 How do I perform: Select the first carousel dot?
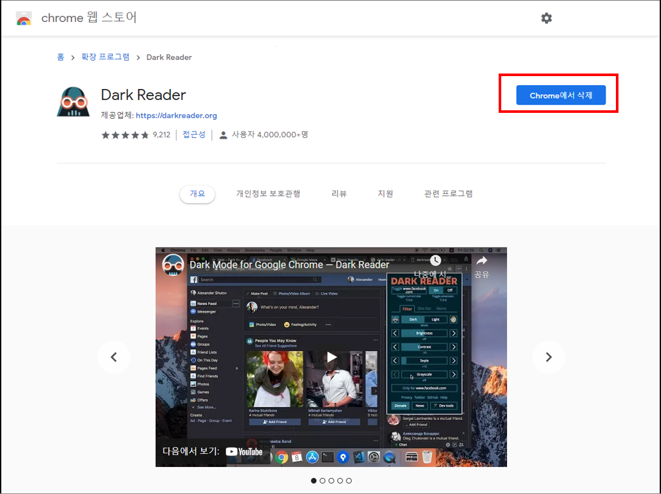(x=314, y=480)
